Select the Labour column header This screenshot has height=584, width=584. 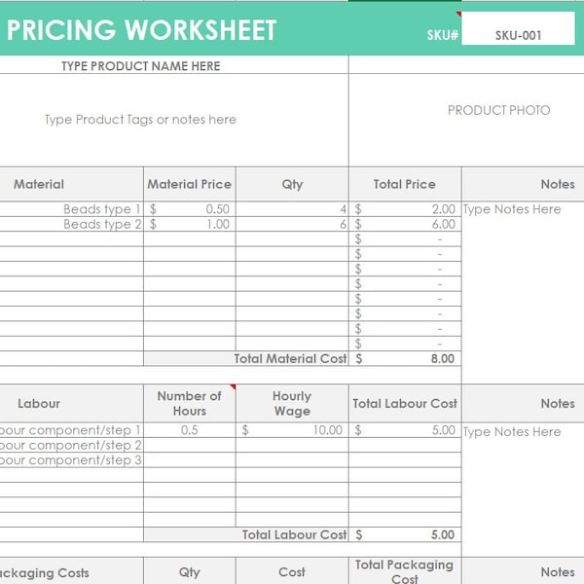click(x=71, y=403)
